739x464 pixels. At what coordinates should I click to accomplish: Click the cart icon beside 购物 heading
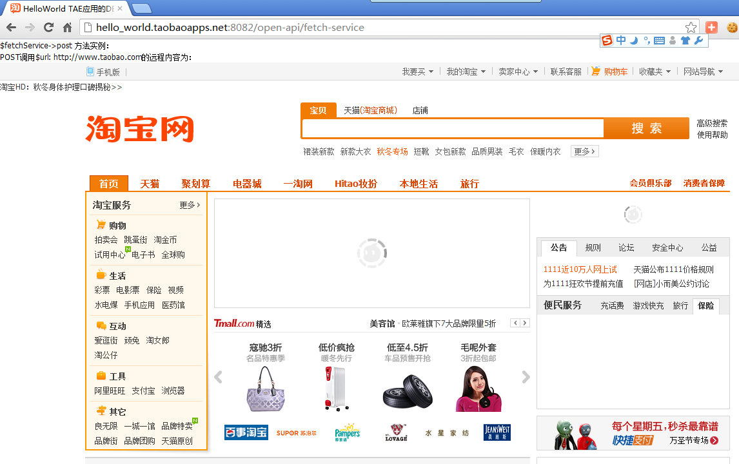coord(101,225)
